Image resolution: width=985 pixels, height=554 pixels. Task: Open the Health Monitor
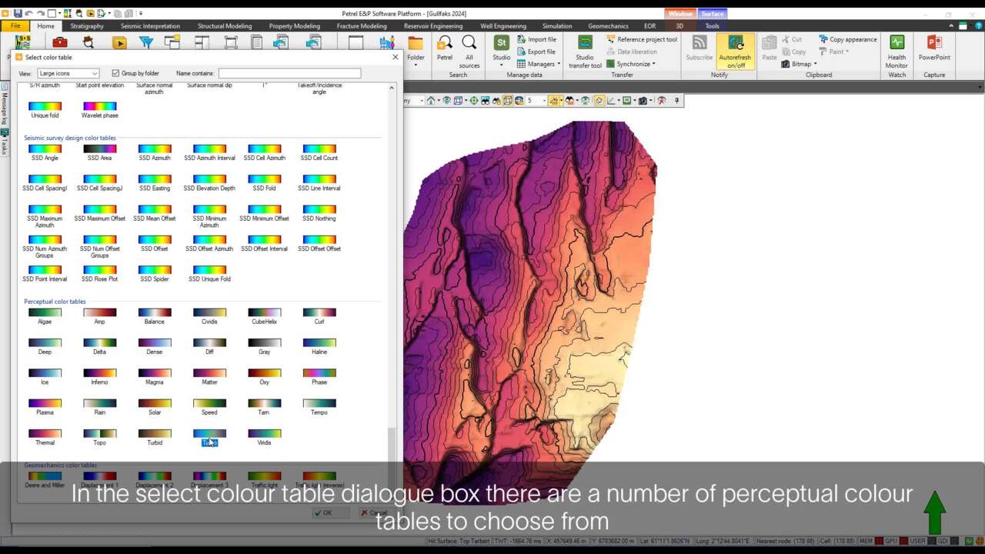[x=897, y=52]
